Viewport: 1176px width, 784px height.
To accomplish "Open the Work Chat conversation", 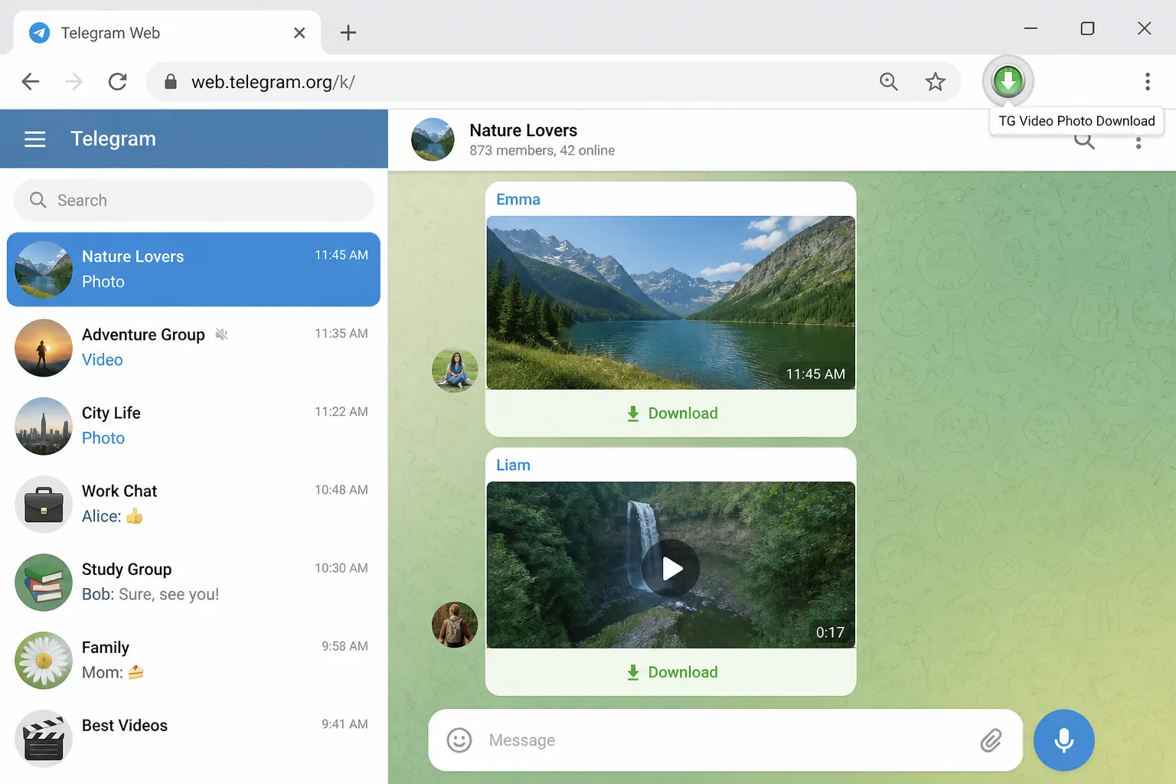I will (194, 504).
